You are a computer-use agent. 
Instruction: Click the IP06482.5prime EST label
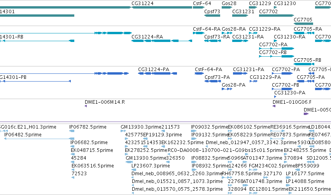tap(23, 135)
